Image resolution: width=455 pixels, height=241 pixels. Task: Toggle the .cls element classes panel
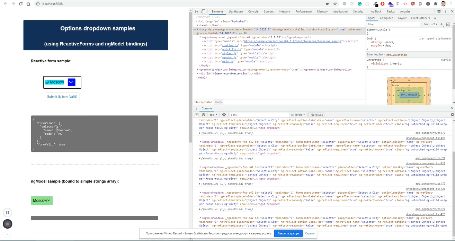(434, 24)
